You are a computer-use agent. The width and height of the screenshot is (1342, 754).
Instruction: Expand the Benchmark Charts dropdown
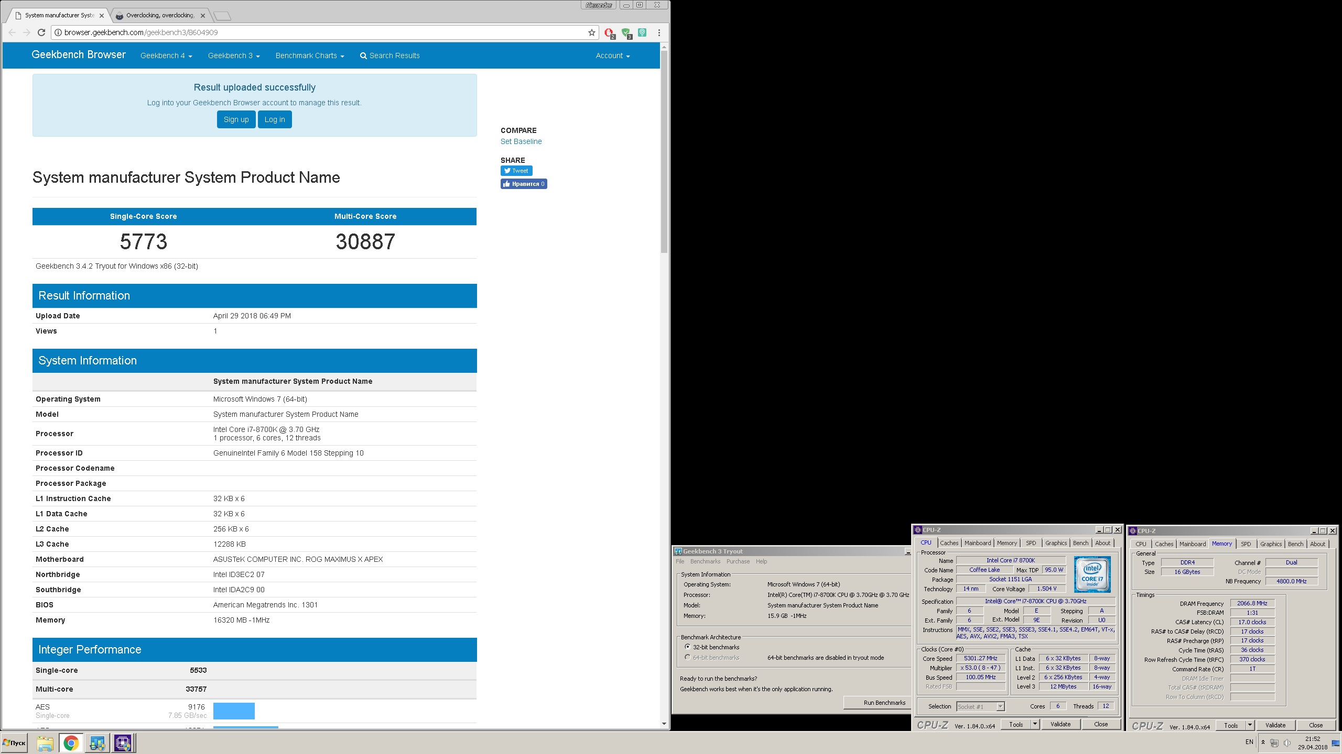coord(310,56)
